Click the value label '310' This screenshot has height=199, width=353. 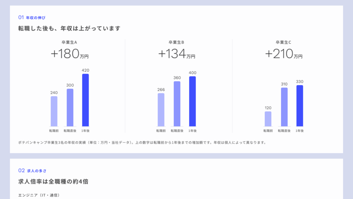point(284,84)
